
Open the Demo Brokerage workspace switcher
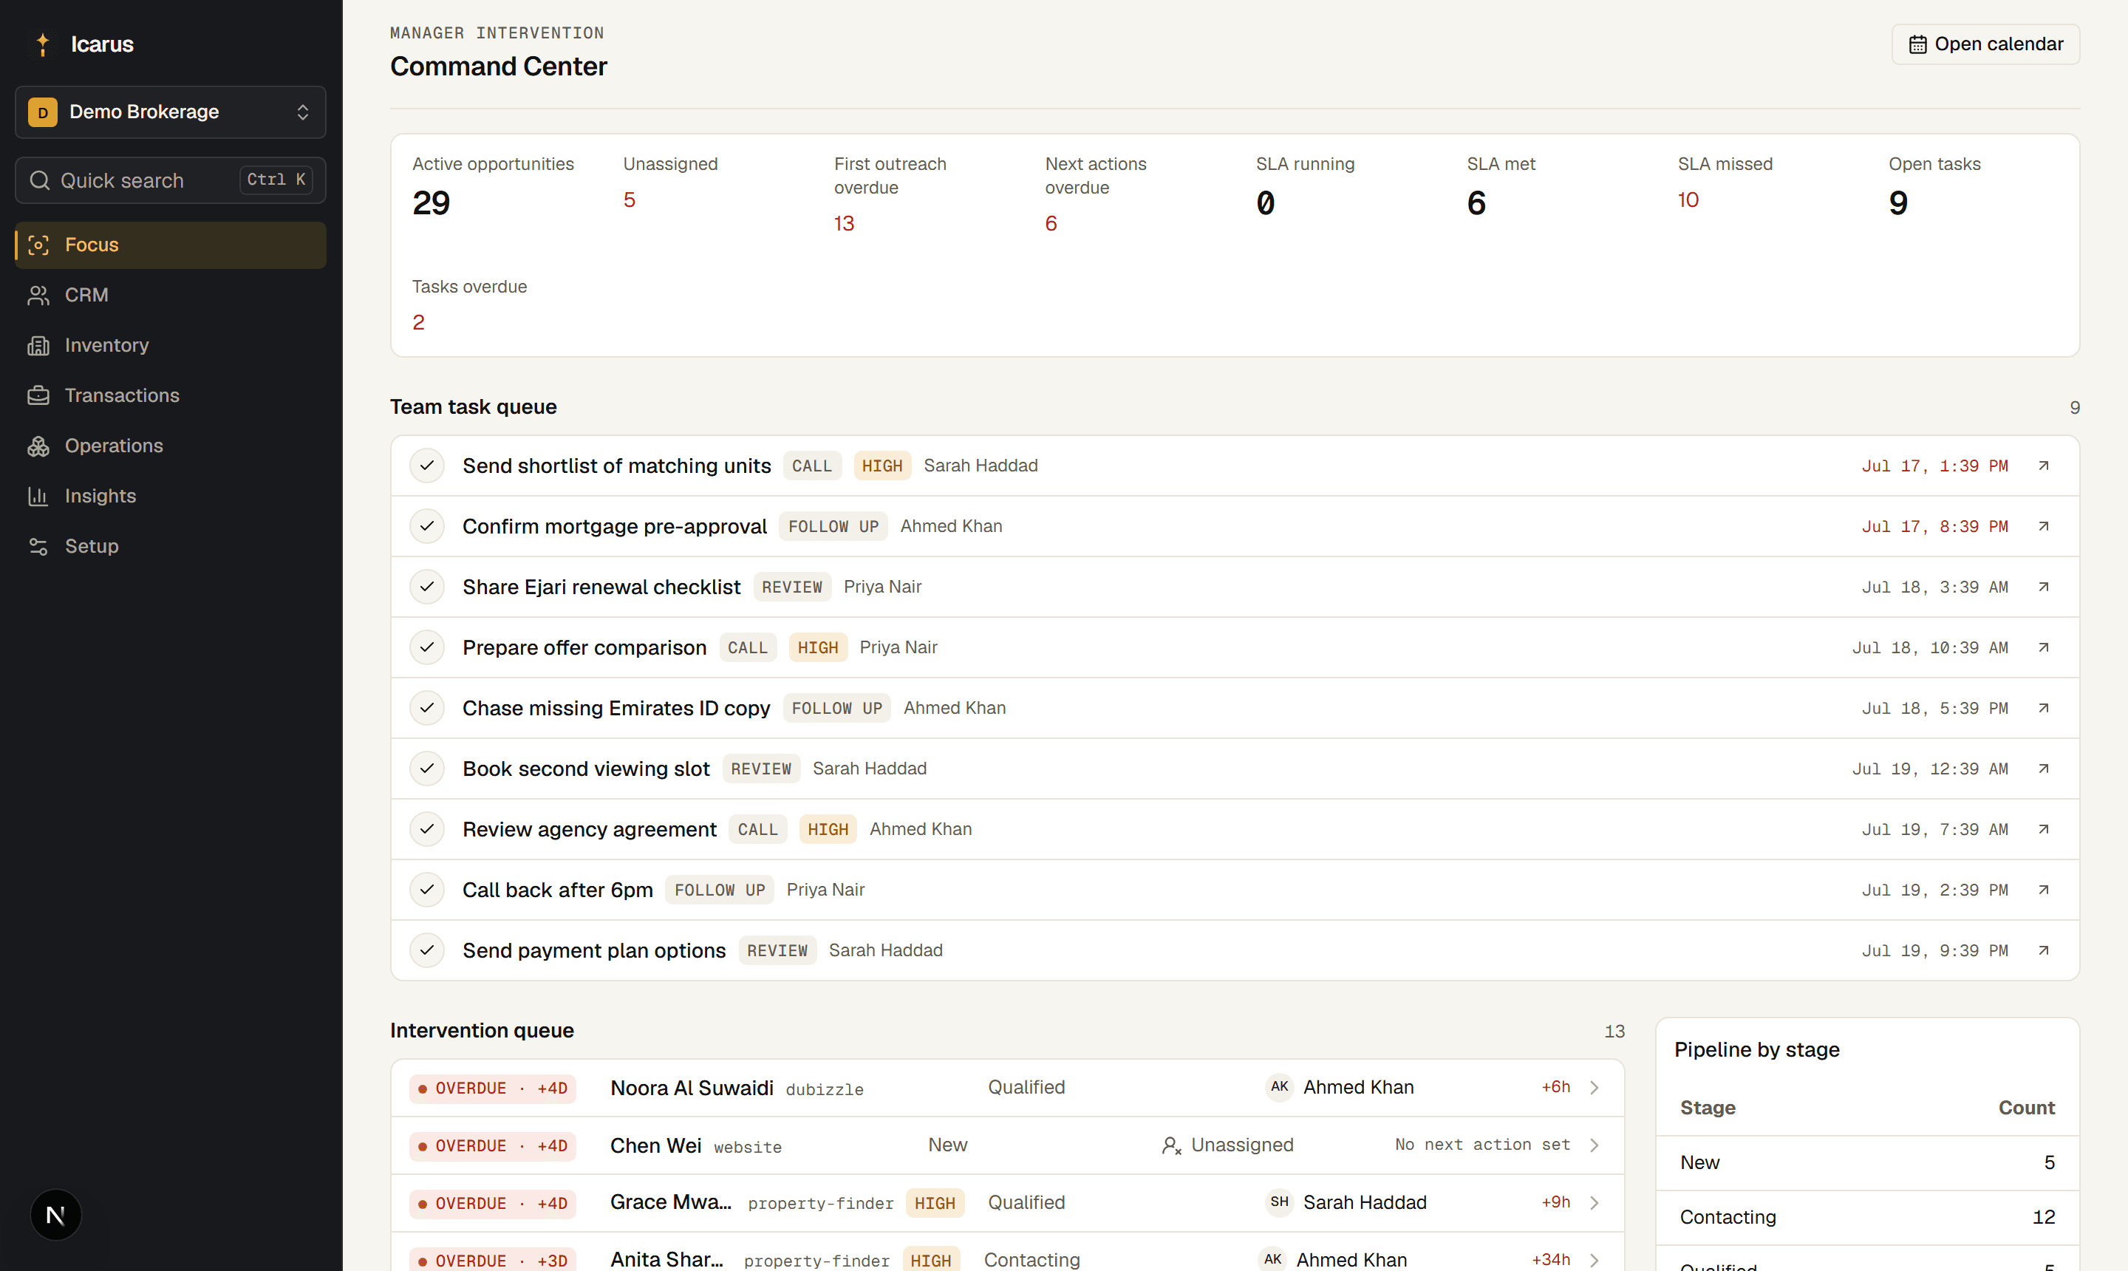pos(171,112)
